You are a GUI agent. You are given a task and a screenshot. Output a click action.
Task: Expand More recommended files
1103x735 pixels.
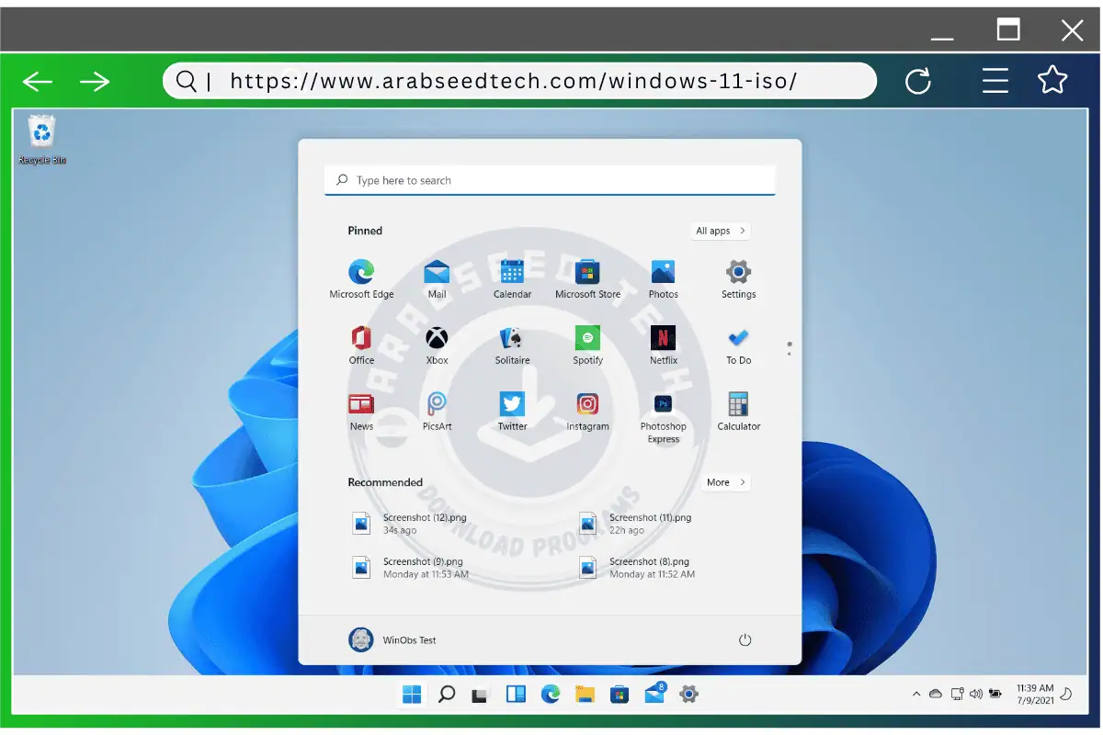tap(726, 482)
